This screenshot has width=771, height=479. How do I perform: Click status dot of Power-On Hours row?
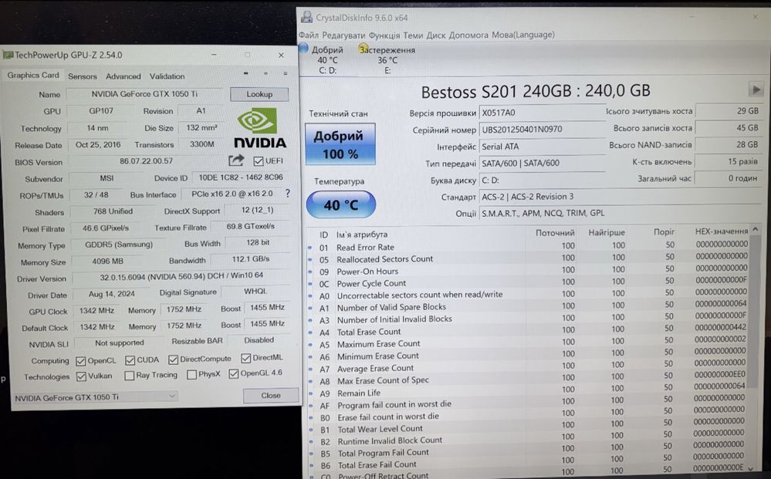(x=309, y=272)
